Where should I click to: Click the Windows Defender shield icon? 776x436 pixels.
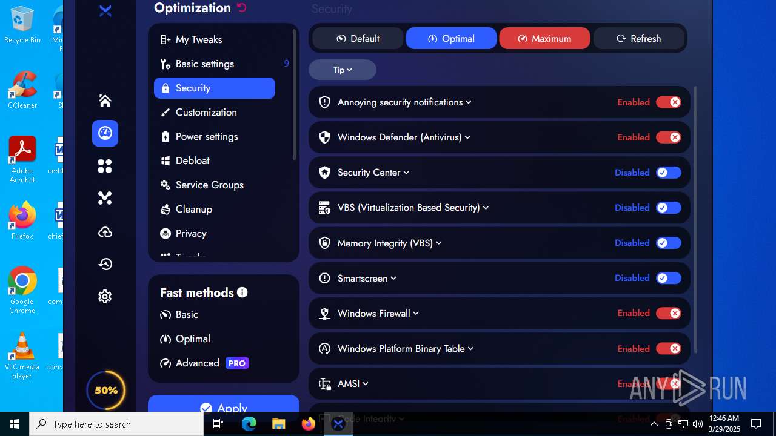(324, 137)
